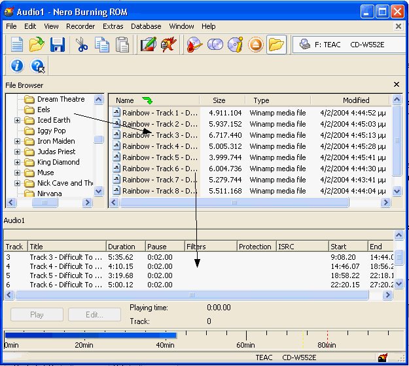Expand the Nick Cave folder
Image resolution: width=409 pixels, height=366 pixels.
pos(17,183)
